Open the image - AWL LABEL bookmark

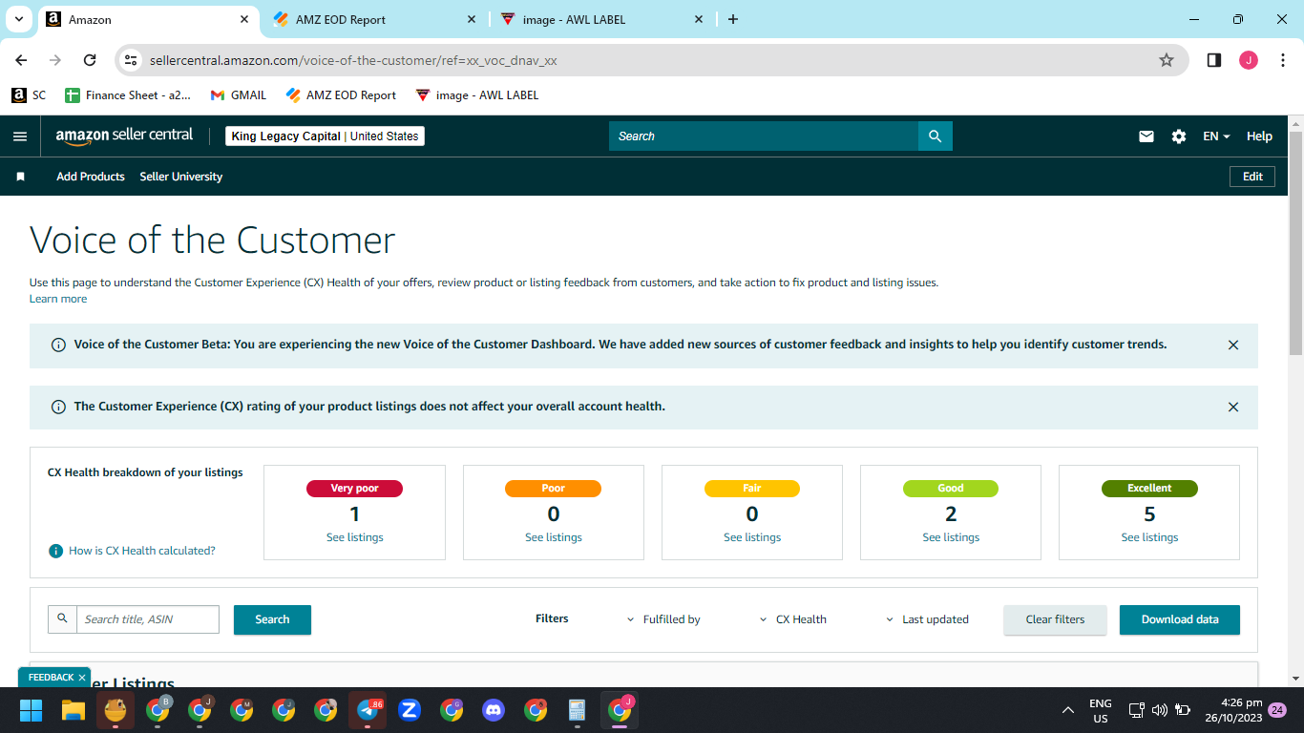(x=477, y=95)
